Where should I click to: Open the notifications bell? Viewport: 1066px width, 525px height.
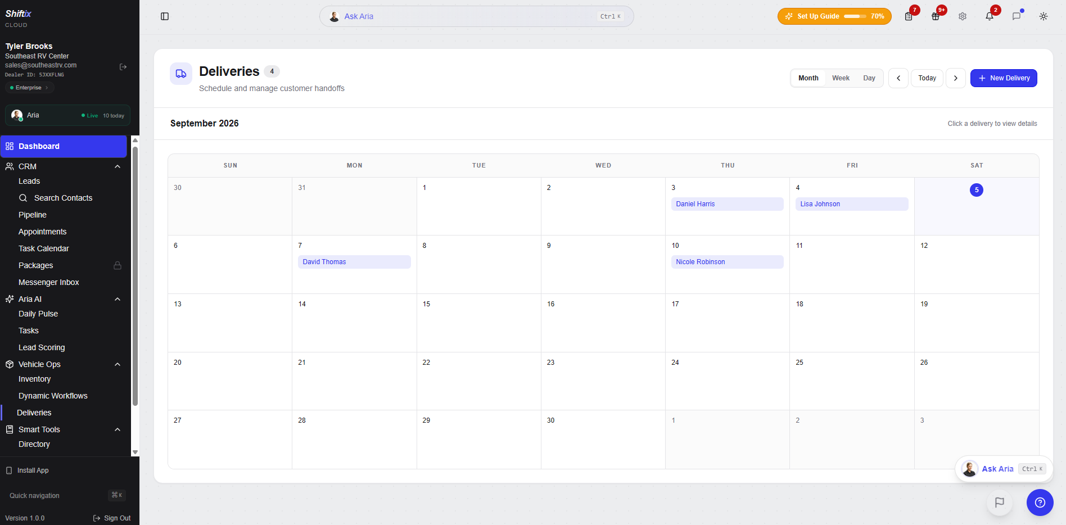click(990, 16)
